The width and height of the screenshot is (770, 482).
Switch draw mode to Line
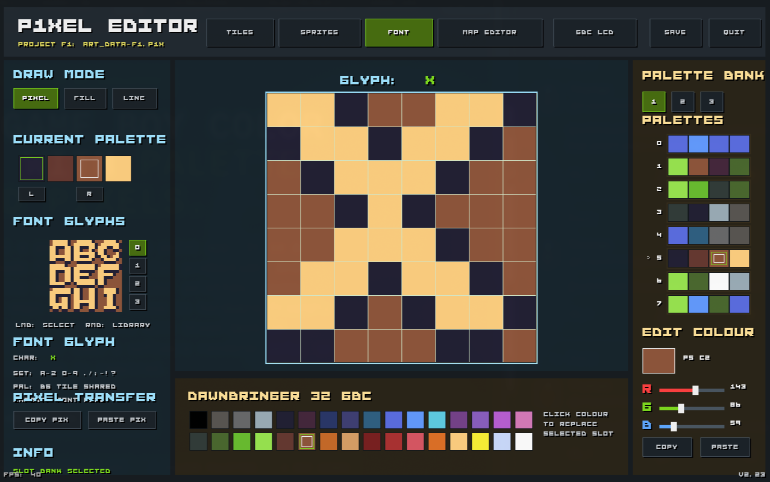(134, 98)
